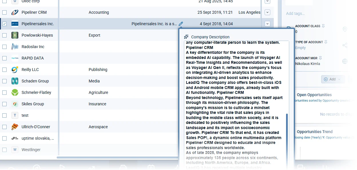The image size is (357, 170).
Task: Open the Nikolaus Kimla account manager name
Action: point(308,64)
